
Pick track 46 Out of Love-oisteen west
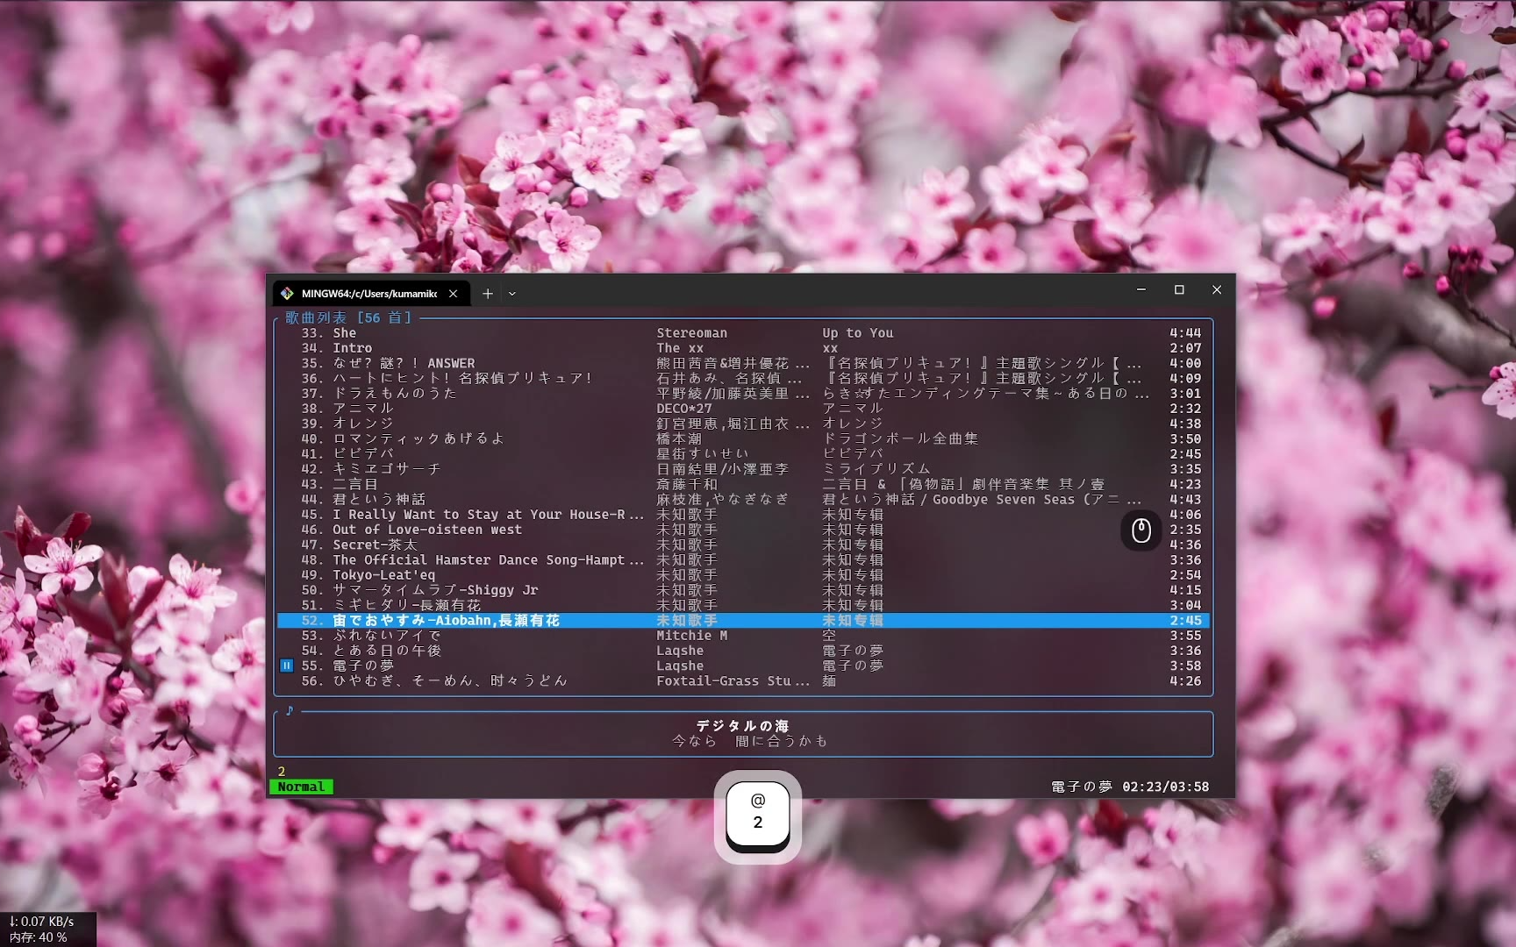pos(426,530)
